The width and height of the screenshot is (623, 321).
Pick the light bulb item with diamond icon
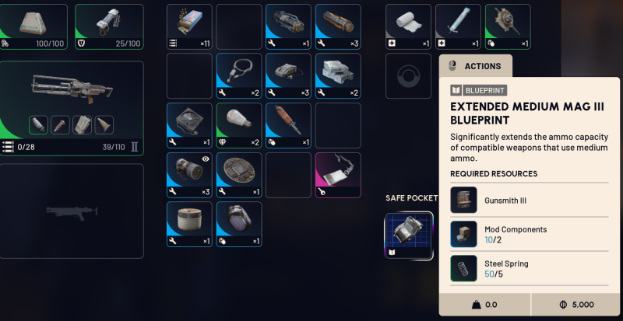[x=239, y=125]
